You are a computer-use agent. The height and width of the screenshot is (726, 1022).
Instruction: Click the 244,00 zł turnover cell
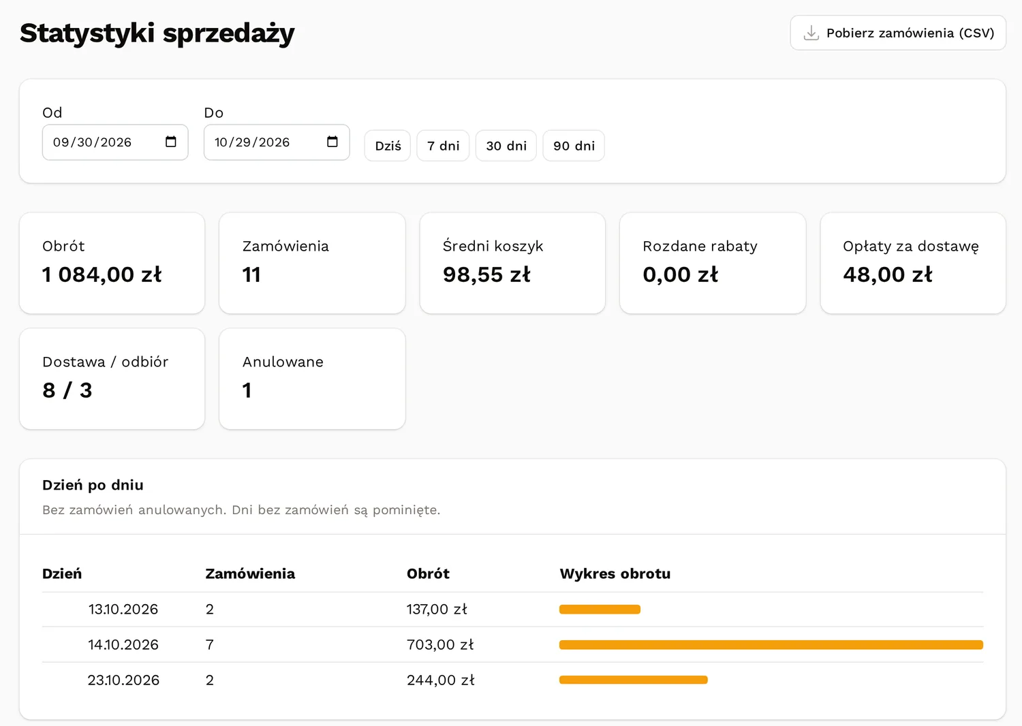pos(441,680)
